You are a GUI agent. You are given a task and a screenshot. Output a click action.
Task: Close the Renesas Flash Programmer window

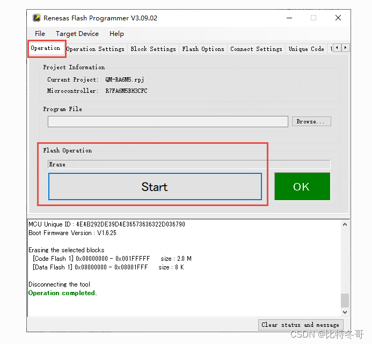(x=338, y=18)
